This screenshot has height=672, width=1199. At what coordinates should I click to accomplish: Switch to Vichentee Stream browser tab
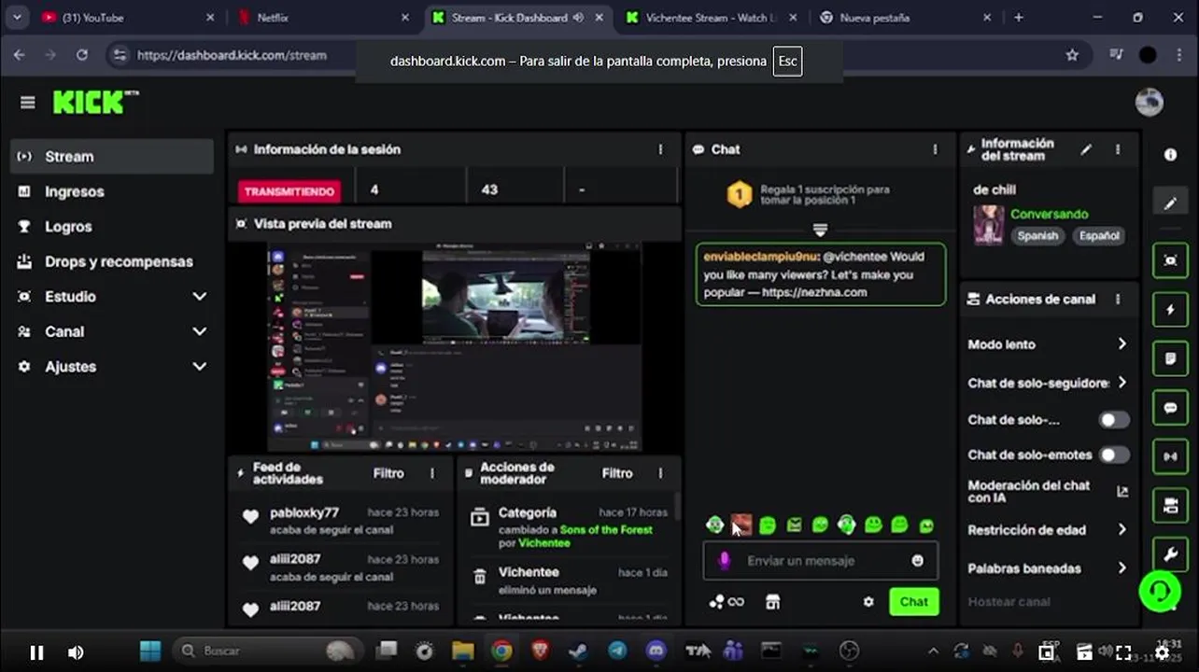coord(709,17)
